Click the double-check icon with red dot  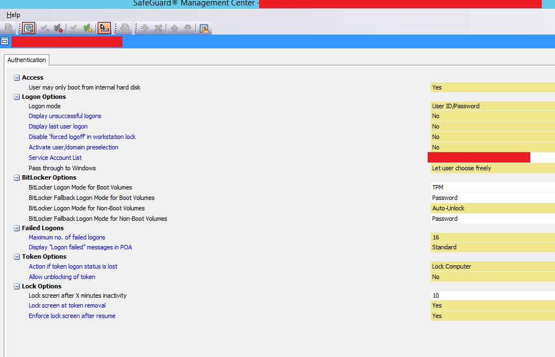coord(58,29)
